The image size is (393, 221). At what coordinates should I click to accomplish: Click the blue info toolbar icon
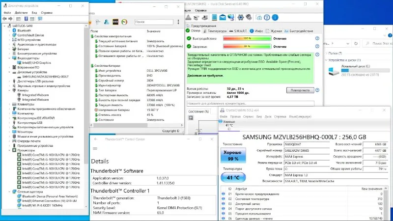275,17
